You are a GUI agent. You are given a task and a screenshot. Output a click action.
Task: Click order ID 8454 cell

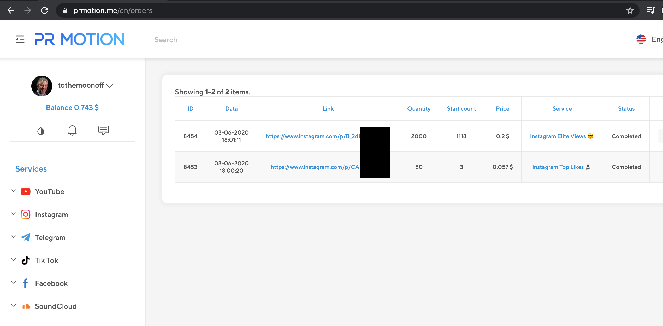[190, 136]
